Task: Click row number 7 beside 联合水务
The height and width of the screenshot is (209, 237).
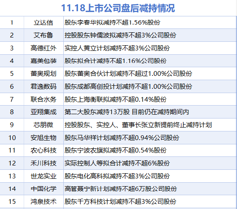Action: (x=12, y=100)
